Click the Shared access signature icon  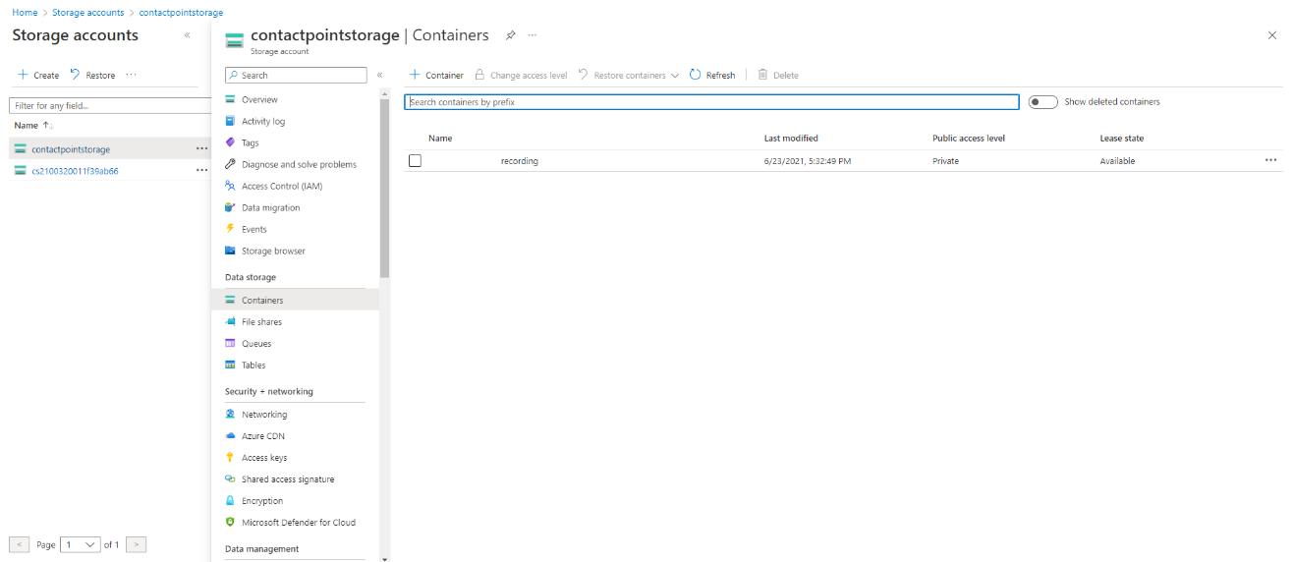230,479
